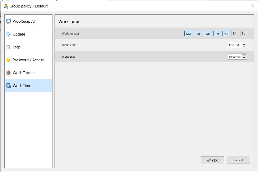Viewport: 258px width, 172px height.
Task: Enable SU as a working day
Action: point(243,33)
